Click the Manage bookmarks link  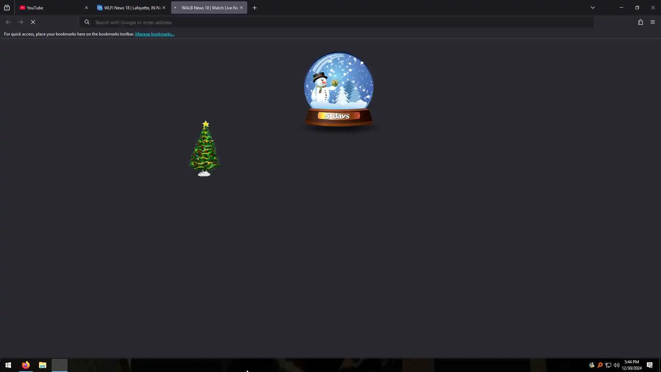point(155,34)
